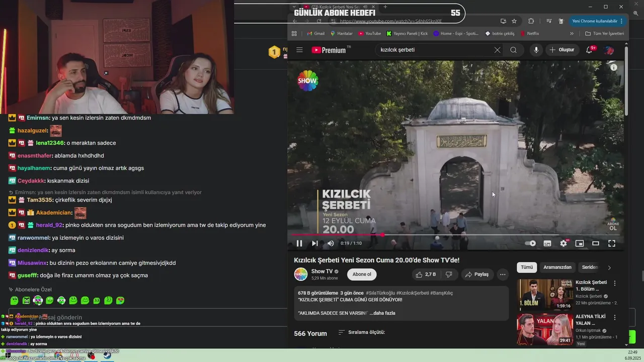Share the video via Paylaş
This screenshot has height=362, width=644.
477,275
